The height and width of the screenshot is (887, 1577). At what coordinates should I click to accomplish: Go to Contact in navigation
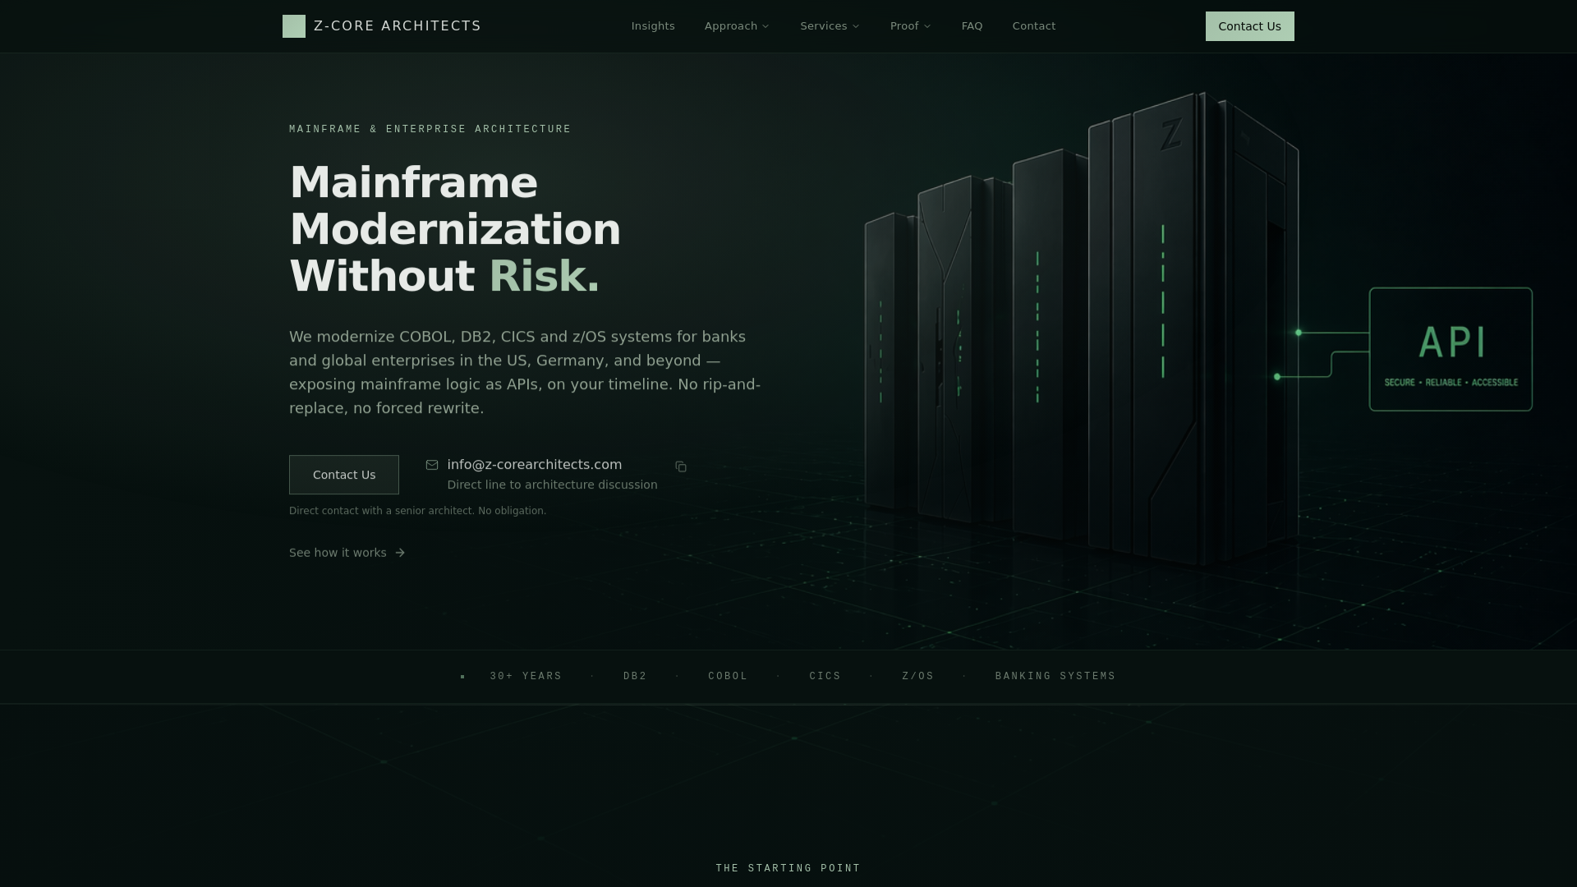(1034, 26)
